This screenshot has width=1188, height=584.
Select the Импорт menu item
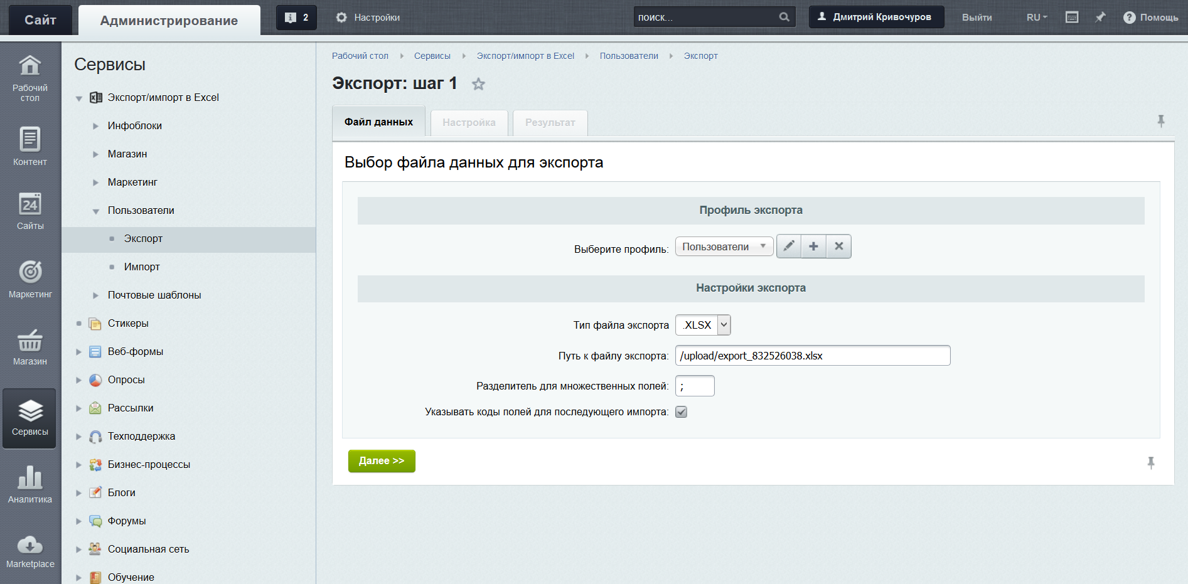coord(142,267)
